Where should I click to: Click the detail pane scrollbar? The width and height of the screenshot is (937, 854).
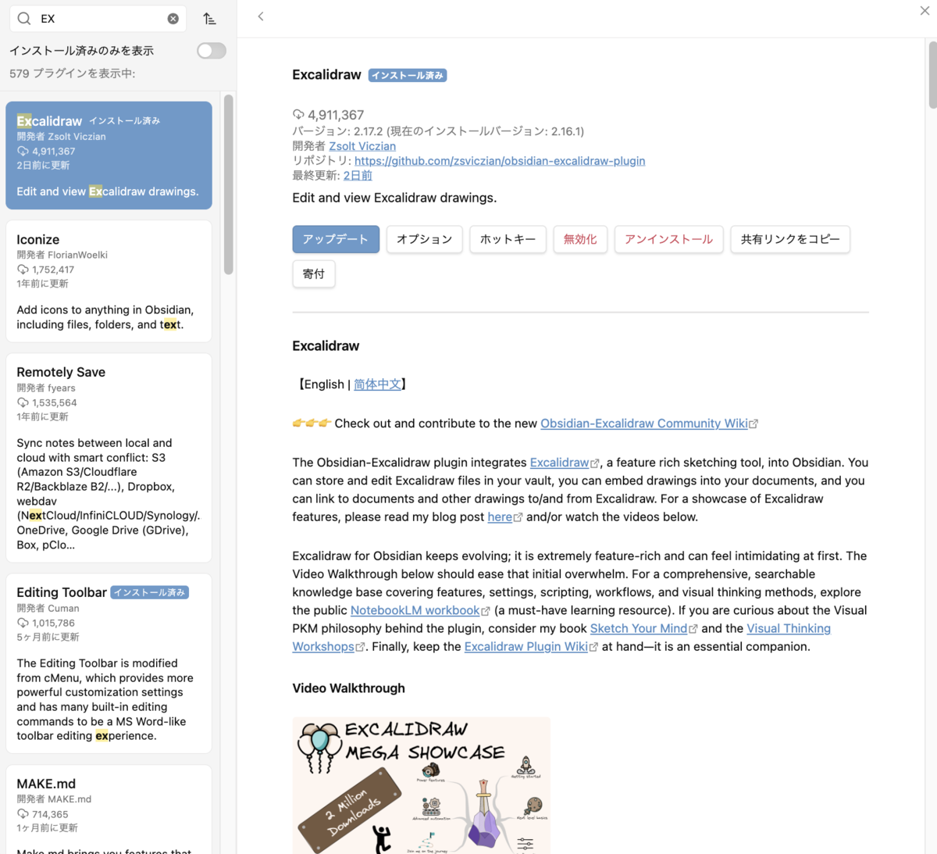932,75
